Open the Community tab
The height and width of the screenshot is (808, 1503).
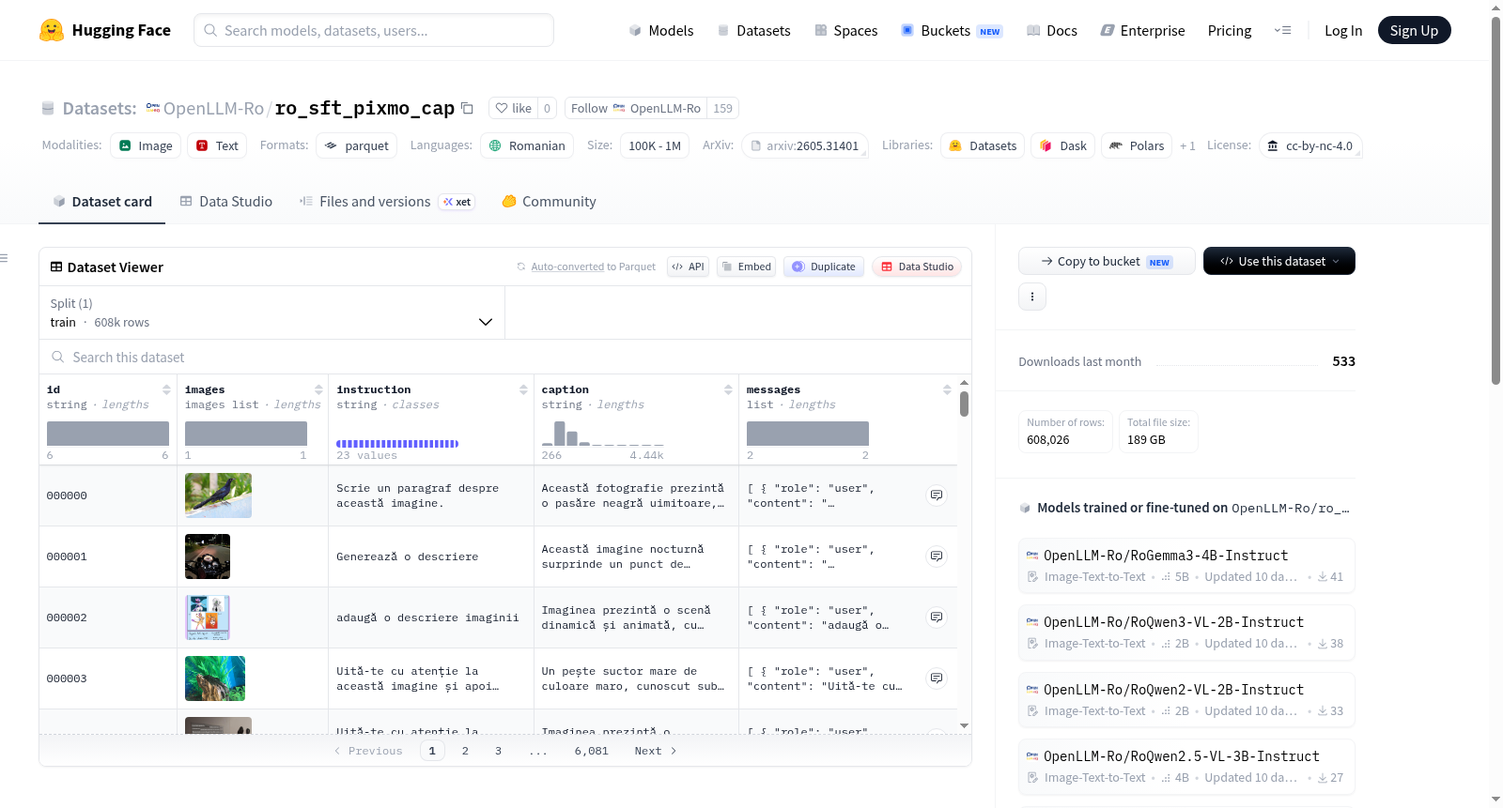549,201
